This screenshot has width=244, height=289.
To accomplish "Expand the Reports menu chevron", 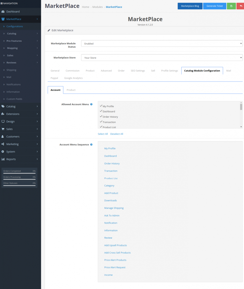I will (x=37, y=159).
